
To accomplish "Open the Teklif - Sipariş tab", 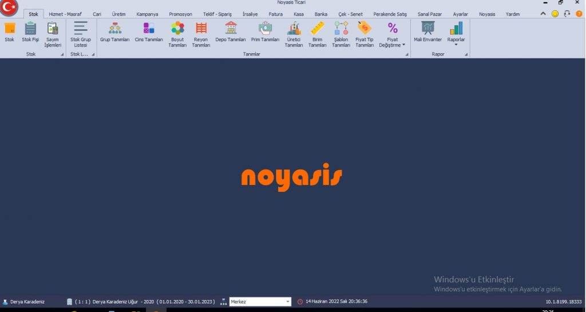I will point(217,14).
